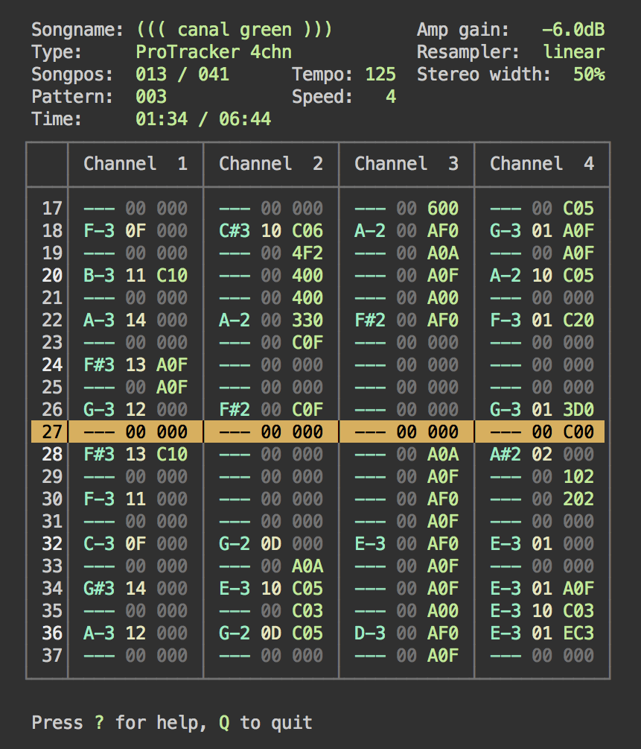Click the "F#2" note in row 26

(235, 409)
